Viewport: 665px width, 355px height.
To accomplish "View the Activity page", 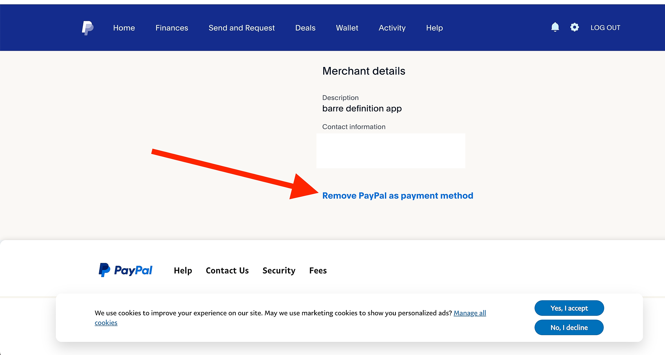I will click(392, 28).
